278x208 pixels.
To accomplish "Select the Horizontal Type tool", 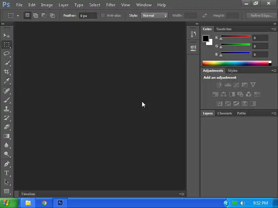I will [7, 173].
